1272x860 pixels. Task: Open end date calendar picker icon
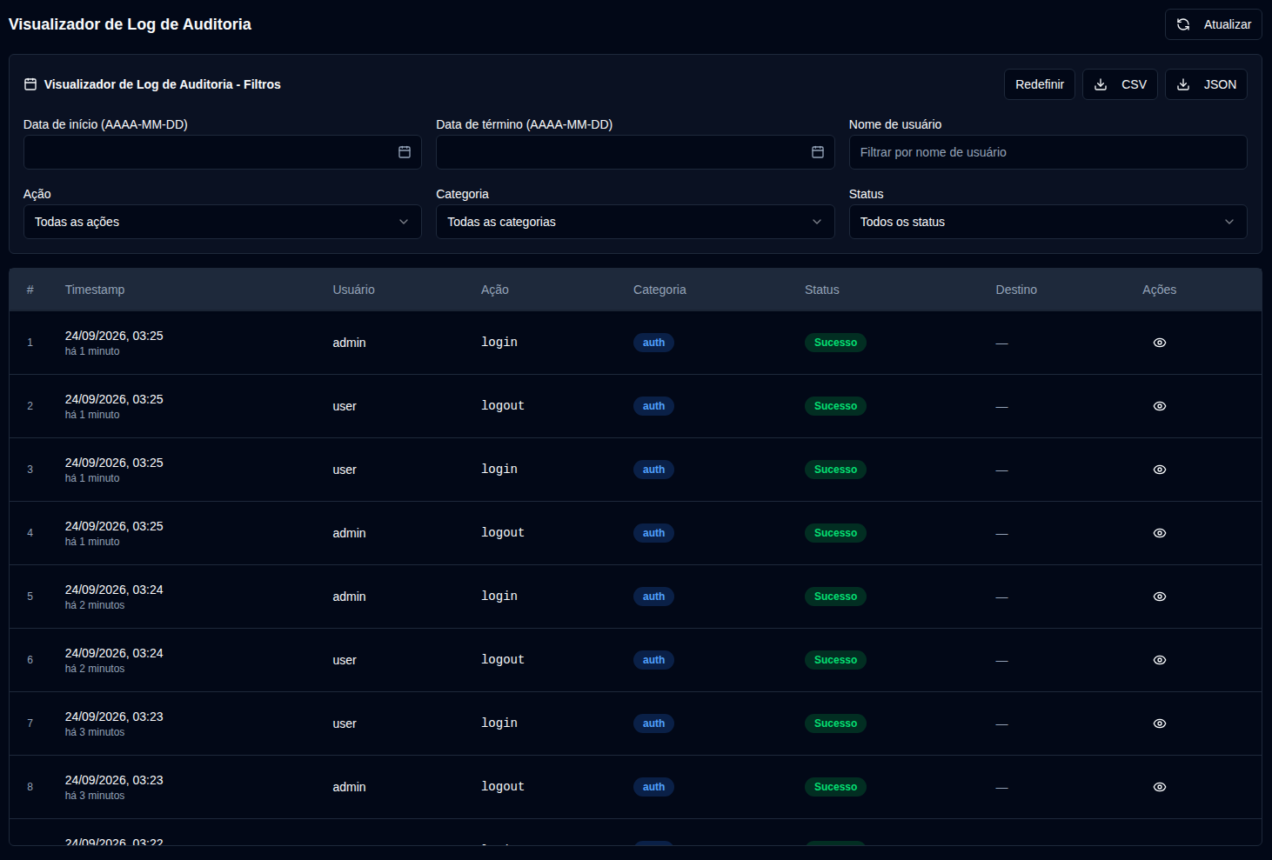(818, 152)
